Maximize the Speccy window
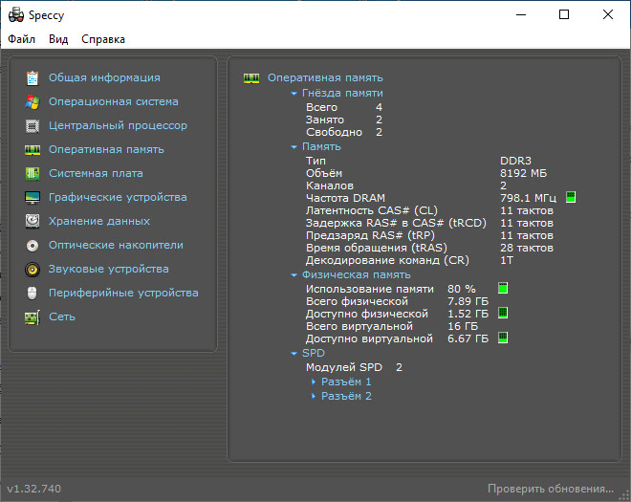 [x=564, y=15]
